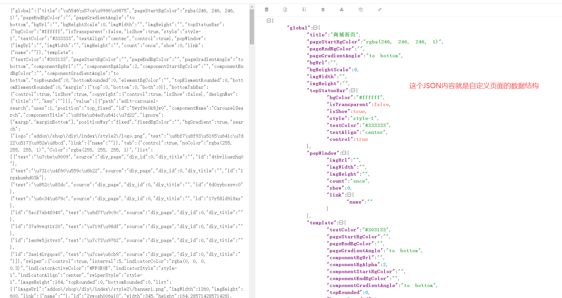Collapse the "popWindow" node
This screenshot has height=298, width=562.
click(x=344, y=153)
